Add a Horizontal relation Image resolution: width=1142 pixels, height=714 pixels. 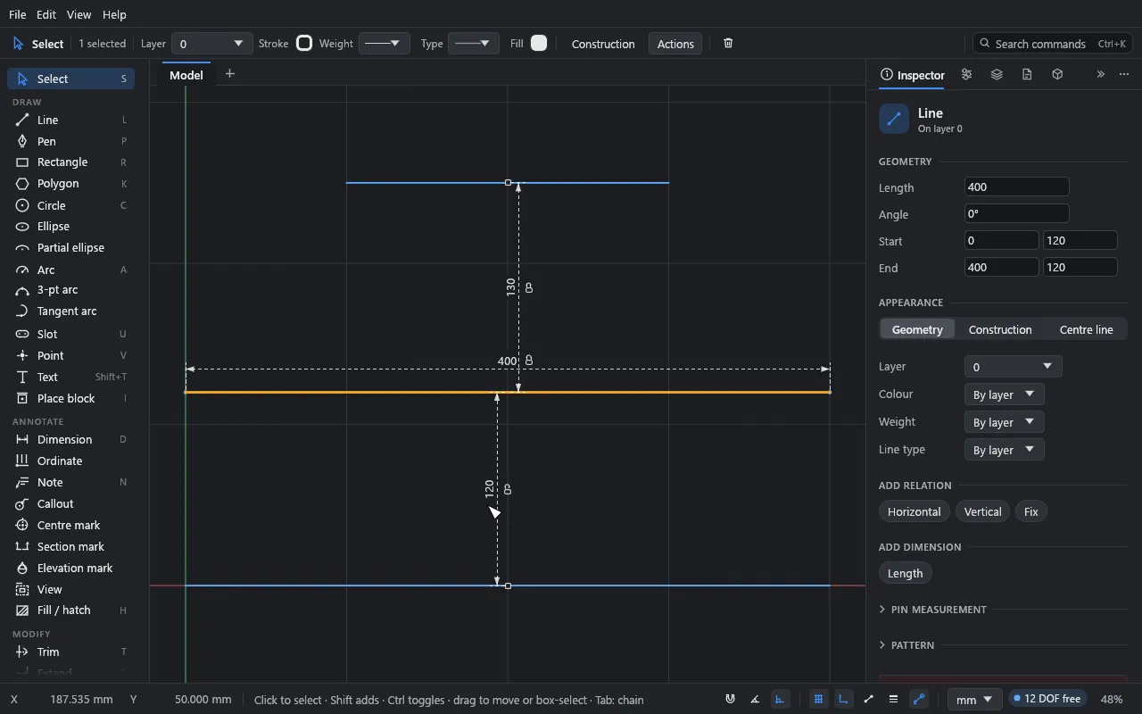click(914, 511)
